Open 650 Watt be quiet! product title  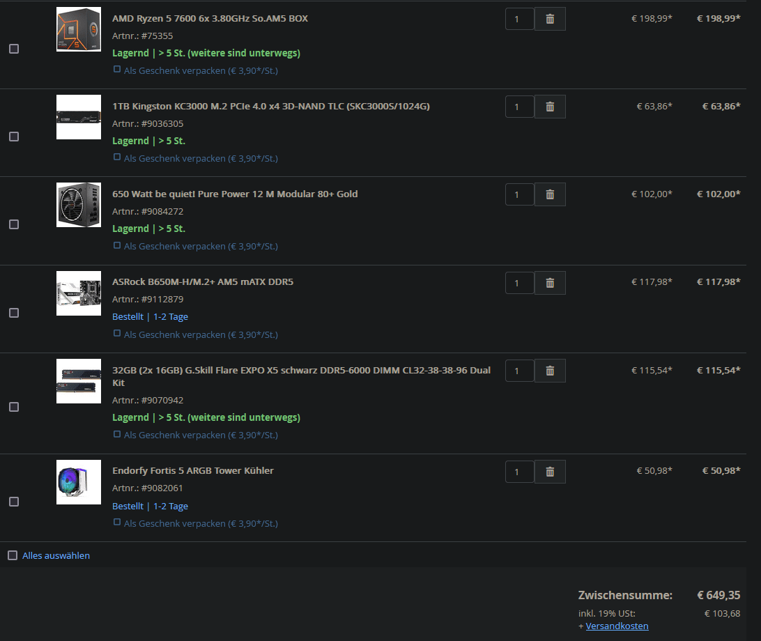tap(235, 194)
